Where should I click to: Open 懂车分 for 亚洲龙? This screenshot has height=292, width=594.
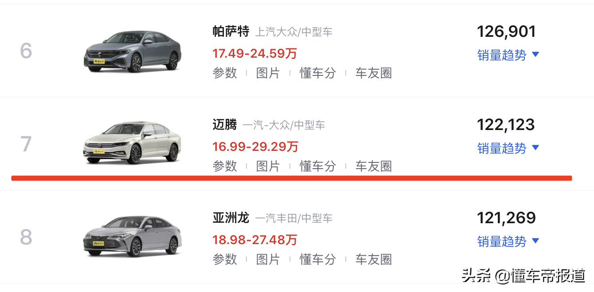point(318,259)
